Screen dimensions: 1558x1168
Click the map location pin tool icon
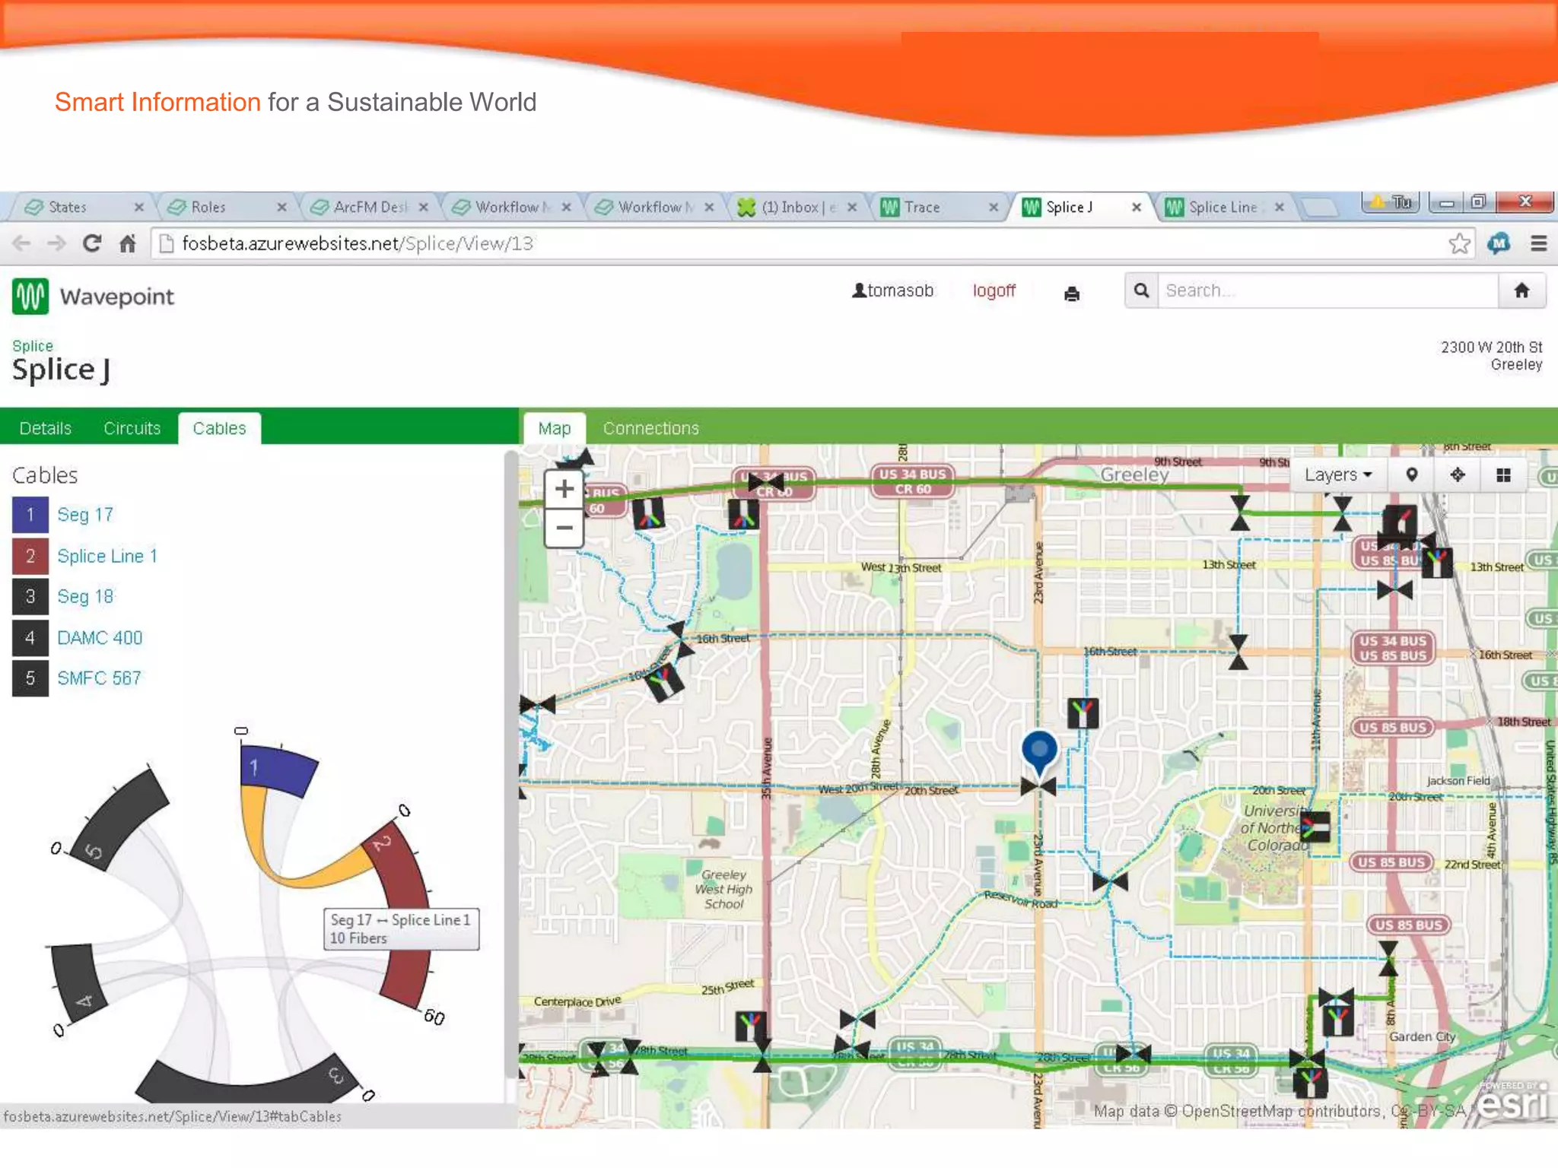point(1411,475)
